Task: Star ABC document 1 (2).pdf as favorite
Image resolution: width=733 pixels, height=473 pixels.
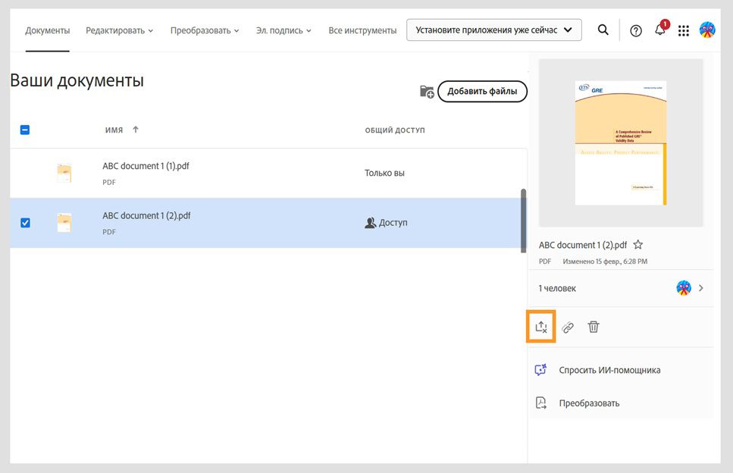Action: (638, 245)
